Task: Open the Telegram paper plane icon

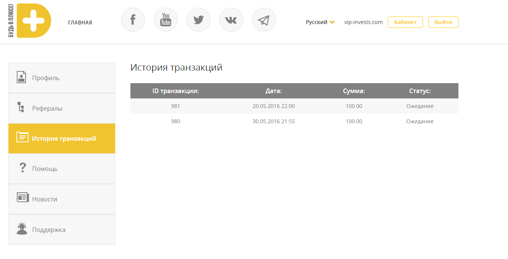Action: tap(264, 20)
